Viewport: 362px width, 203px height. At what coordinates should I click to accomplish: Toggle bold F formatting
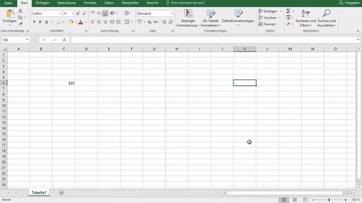point(34,22)
